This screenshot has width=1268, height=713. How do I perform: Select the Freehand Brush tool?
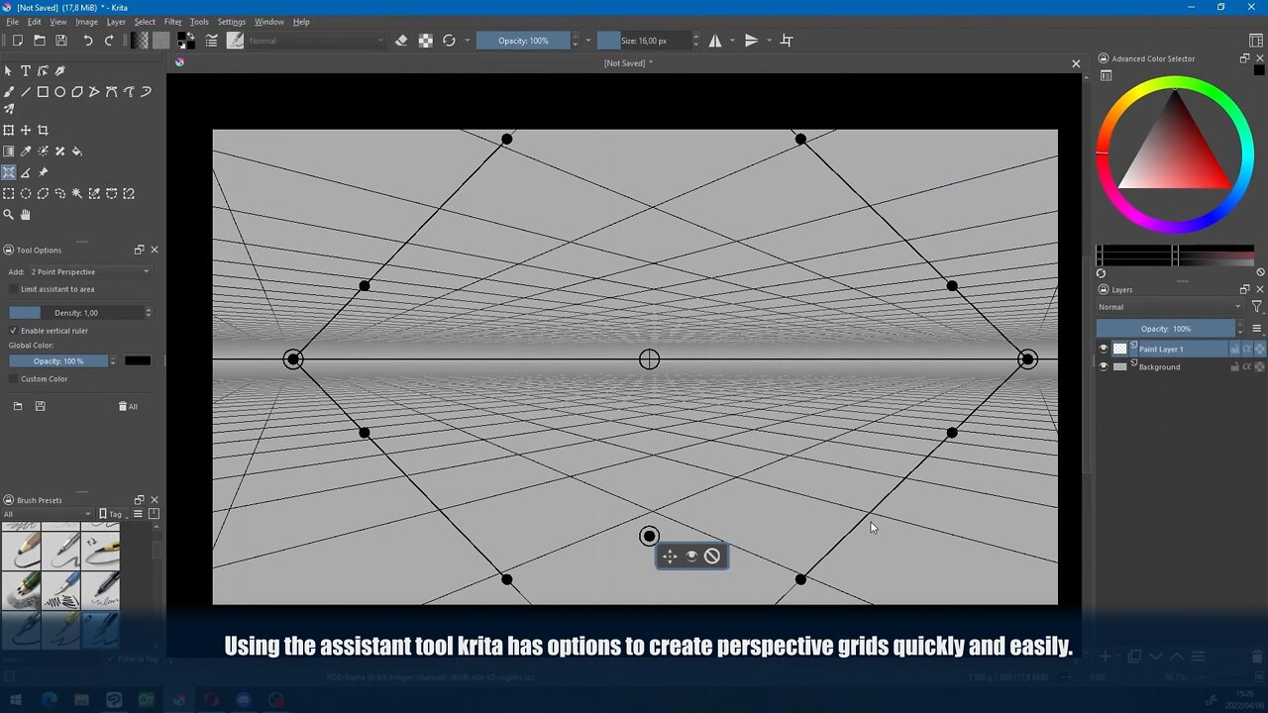(x=9, y=92)
